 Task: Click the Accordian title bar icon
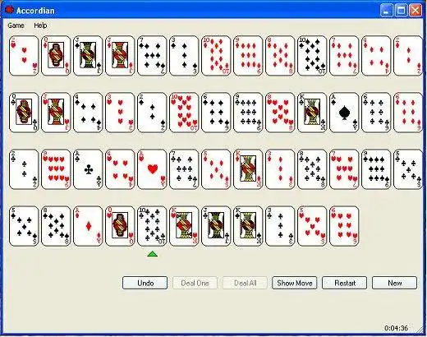[x=10, y=10]
